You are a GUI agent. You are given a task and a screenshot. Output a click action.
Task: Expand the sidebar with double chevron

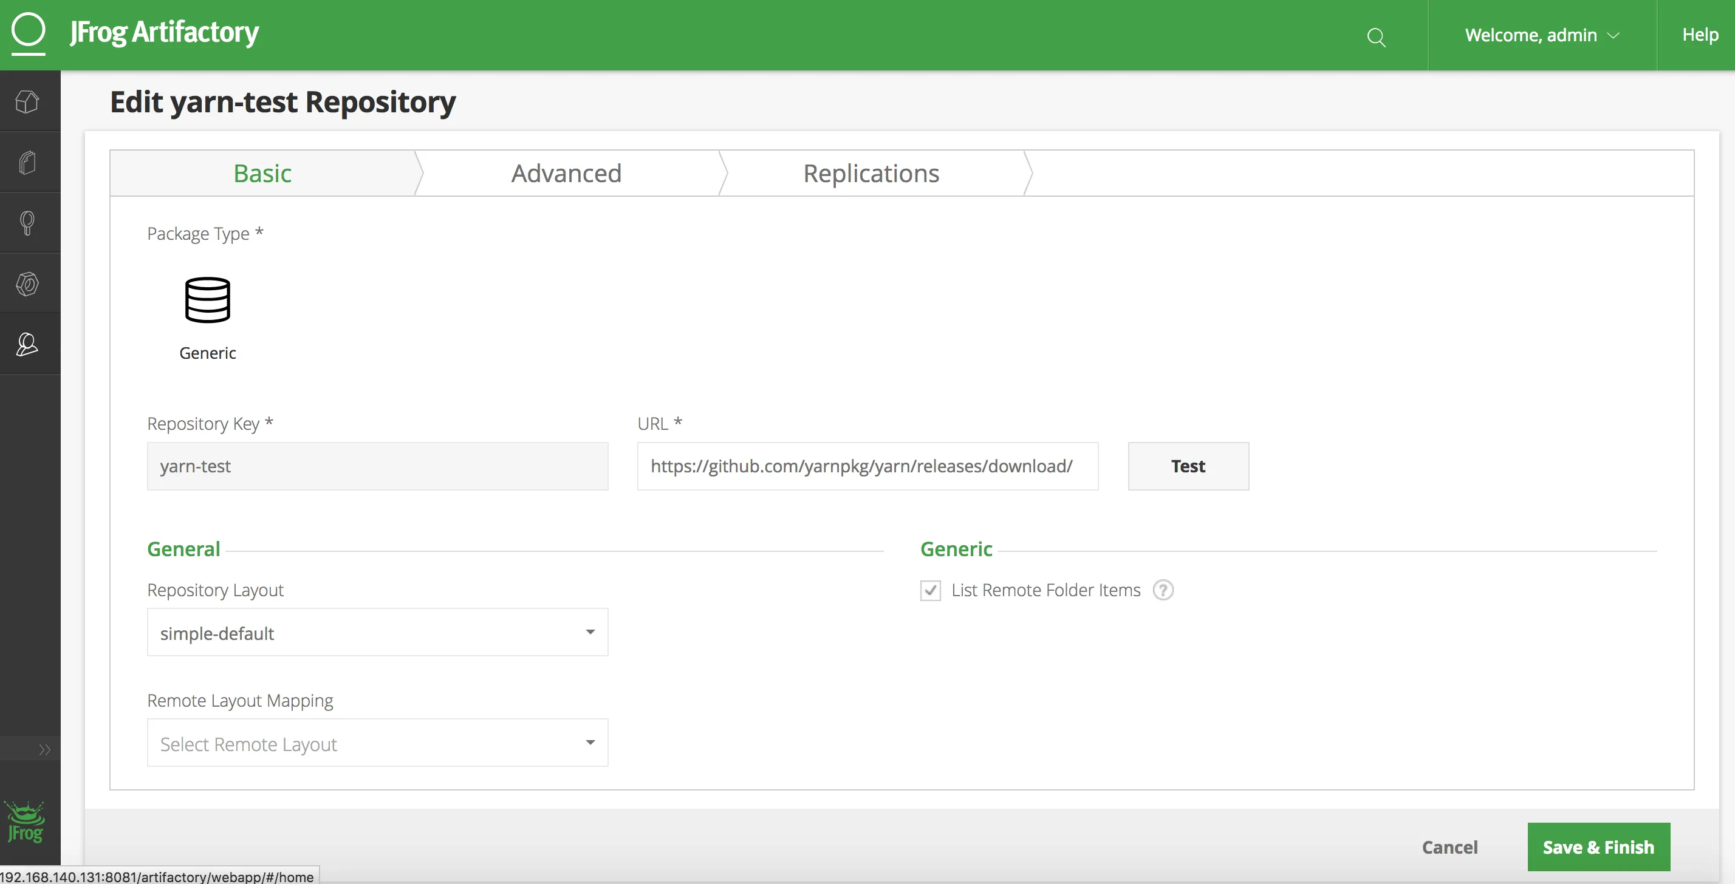44,749
